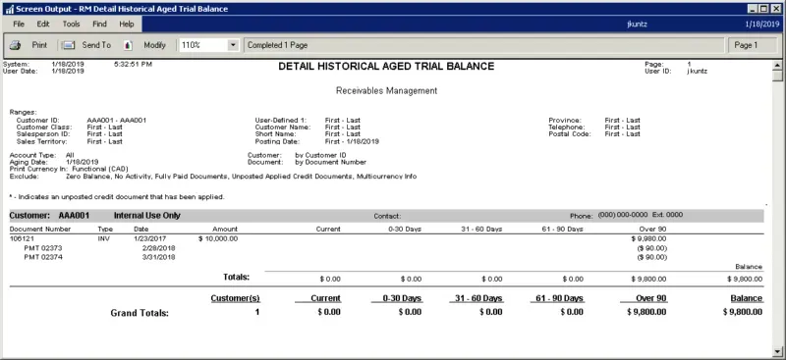Click the Print button label
786x360 pixels.
39,45
